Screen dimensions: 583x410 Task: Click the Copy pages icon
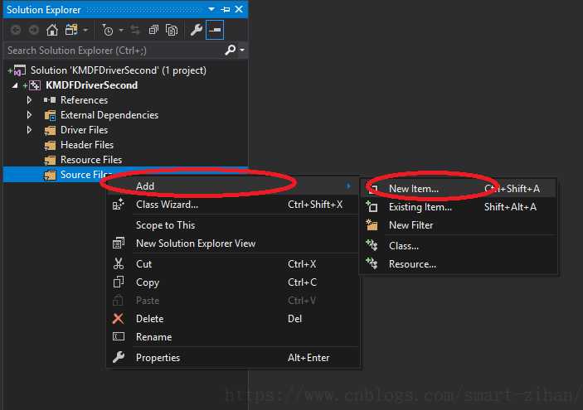119,282
